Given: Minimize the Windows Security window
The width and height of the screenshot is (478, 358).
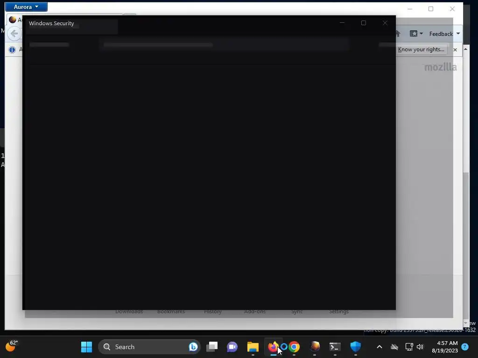Looking at the screenshot, I should pyautogui.click(x=342, y=23).
